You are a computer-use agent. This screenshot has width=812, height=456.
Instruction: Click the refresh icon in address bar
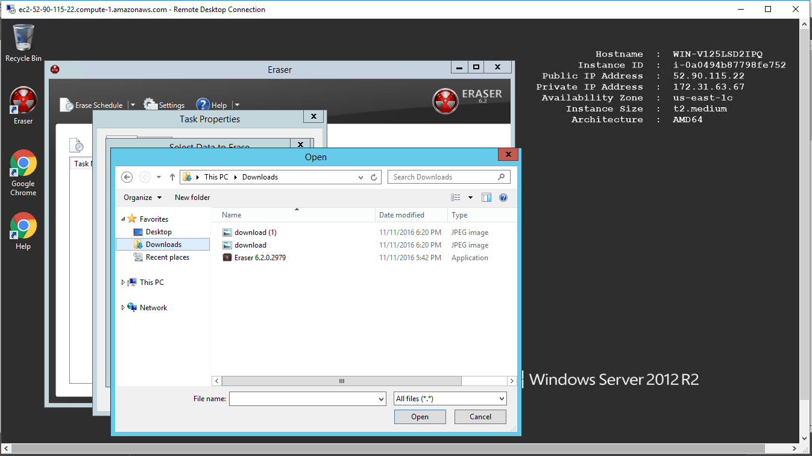click(374, 177)
